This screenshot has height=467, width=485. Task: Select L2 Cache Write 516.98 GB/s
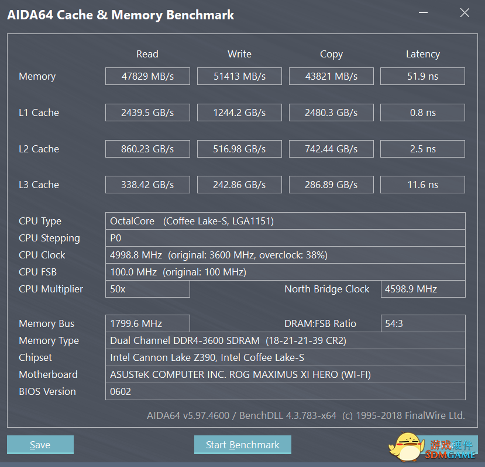(x=239, y=149)
